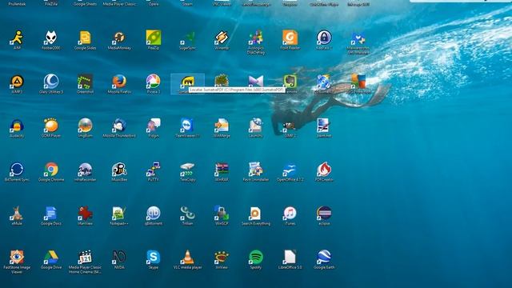This screenshot has width=512, height=288.
Task: Select the WinMerge desktop icon
Action: [x=222, y=126]
